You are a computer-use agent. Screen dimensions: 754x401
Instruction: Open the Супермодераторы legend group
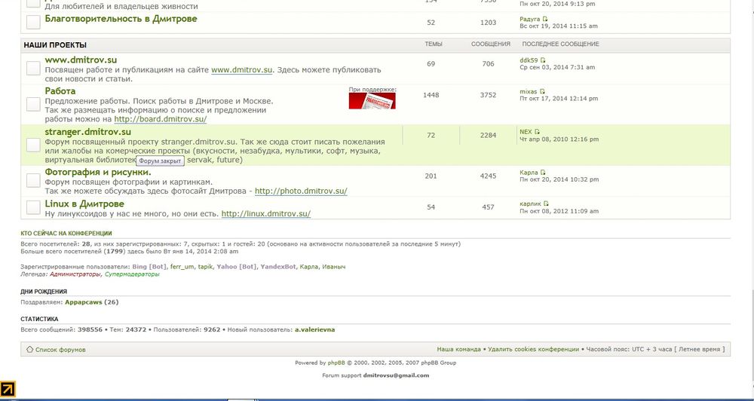pyautogui.click(x=132, y=274)
